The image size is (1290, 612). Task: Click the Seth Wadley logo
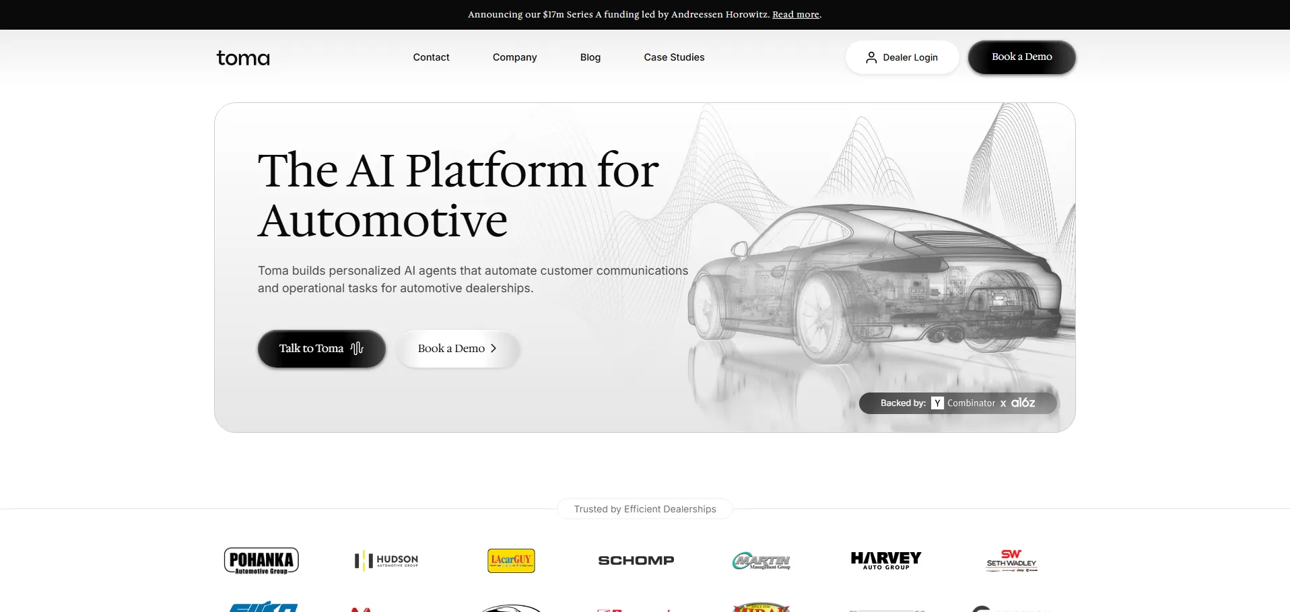[x=1011, y=560]
